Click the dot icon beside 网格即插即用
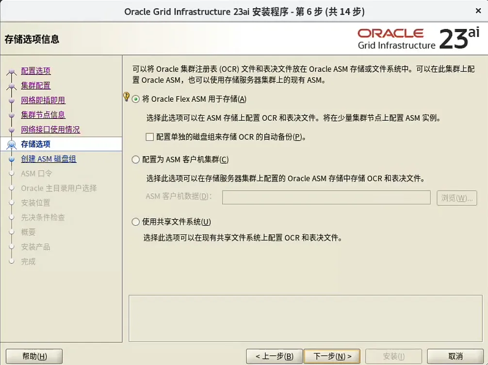Image resolution: width=488 pixels, height=365 pixels. pos(11,100)
